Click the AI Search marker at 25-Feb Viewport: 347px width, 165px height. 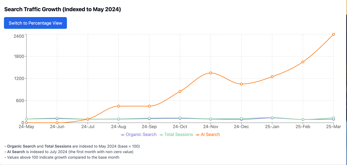(303, 62)
